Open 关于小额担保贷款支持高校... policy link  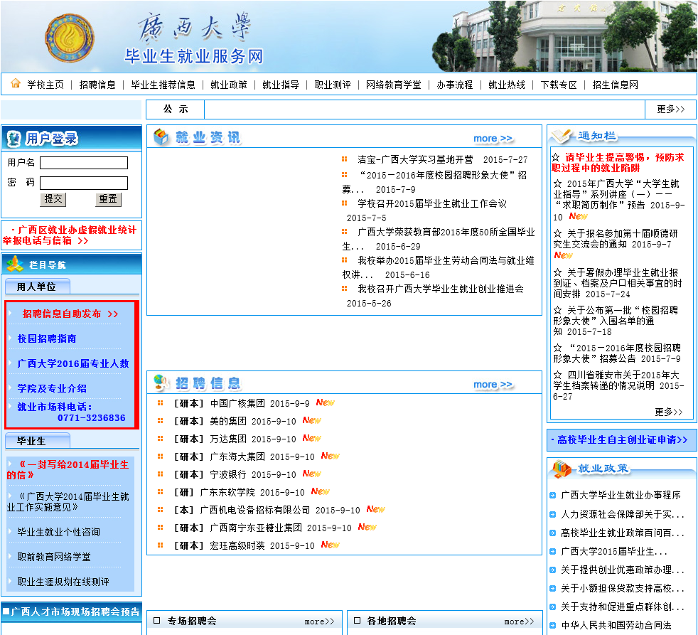tap(623, 589)
